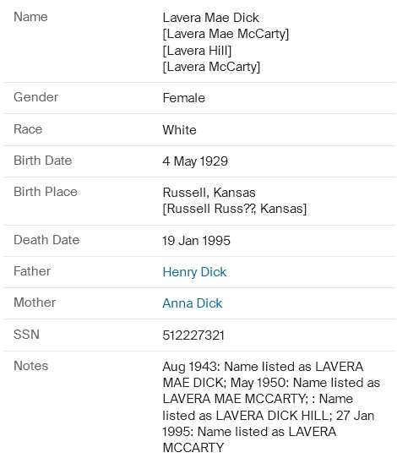Click the Mother field label
This screenshot has width=397, height=458.
35,303
